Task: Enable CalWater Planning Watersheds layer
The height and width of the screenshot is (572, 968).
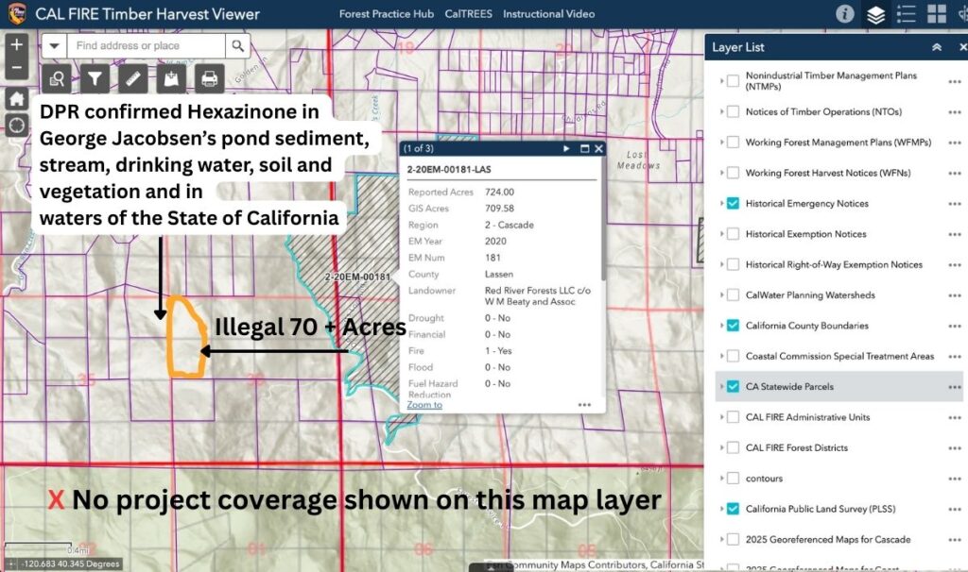Action: [x=733, y=294]
